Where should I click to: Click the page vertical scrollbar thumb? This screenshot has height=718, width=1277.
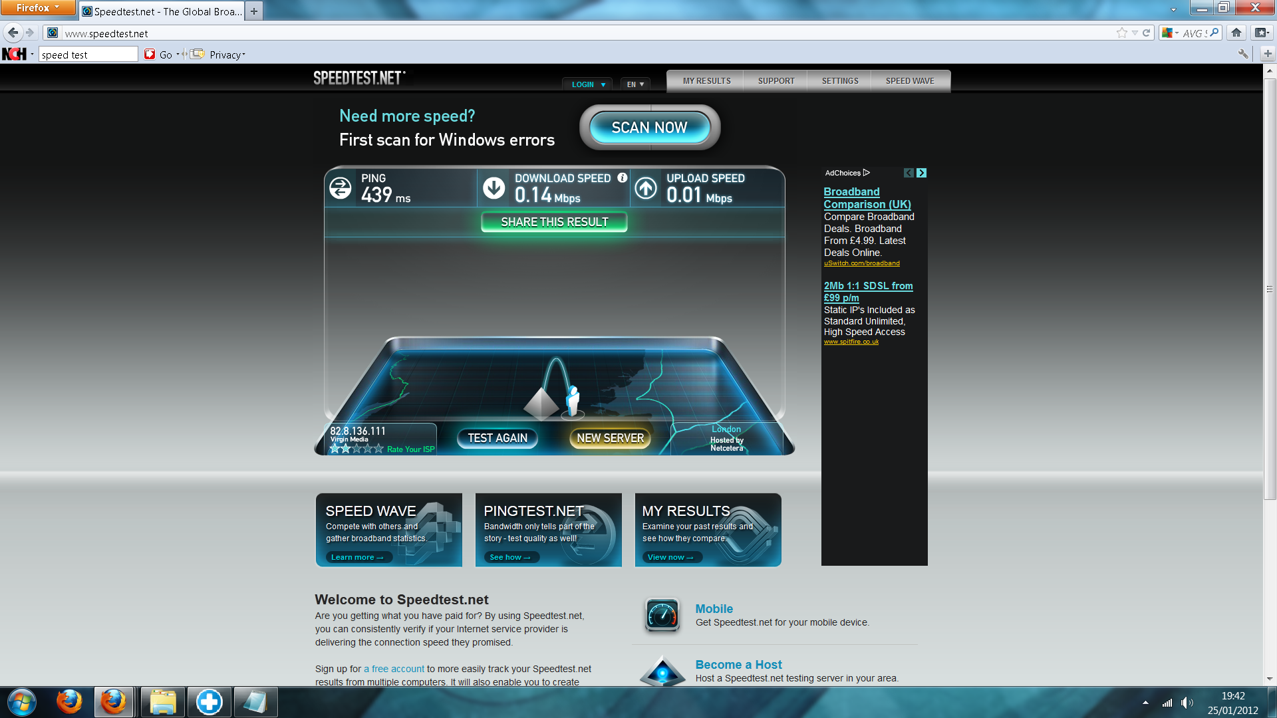pyautogui.click(x=1269, y=289)
